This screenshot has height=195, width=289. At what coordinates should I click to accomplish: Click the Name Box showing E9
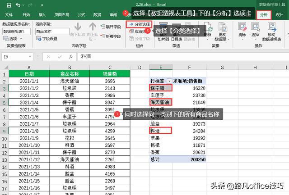pos(15,57)
